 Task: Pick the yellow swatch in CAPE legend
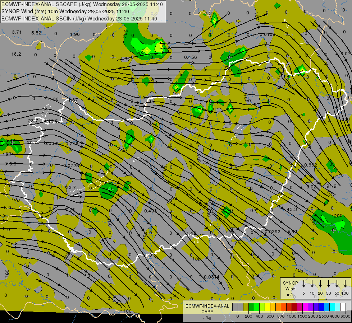pyautogui.click(x=268, y=307)
